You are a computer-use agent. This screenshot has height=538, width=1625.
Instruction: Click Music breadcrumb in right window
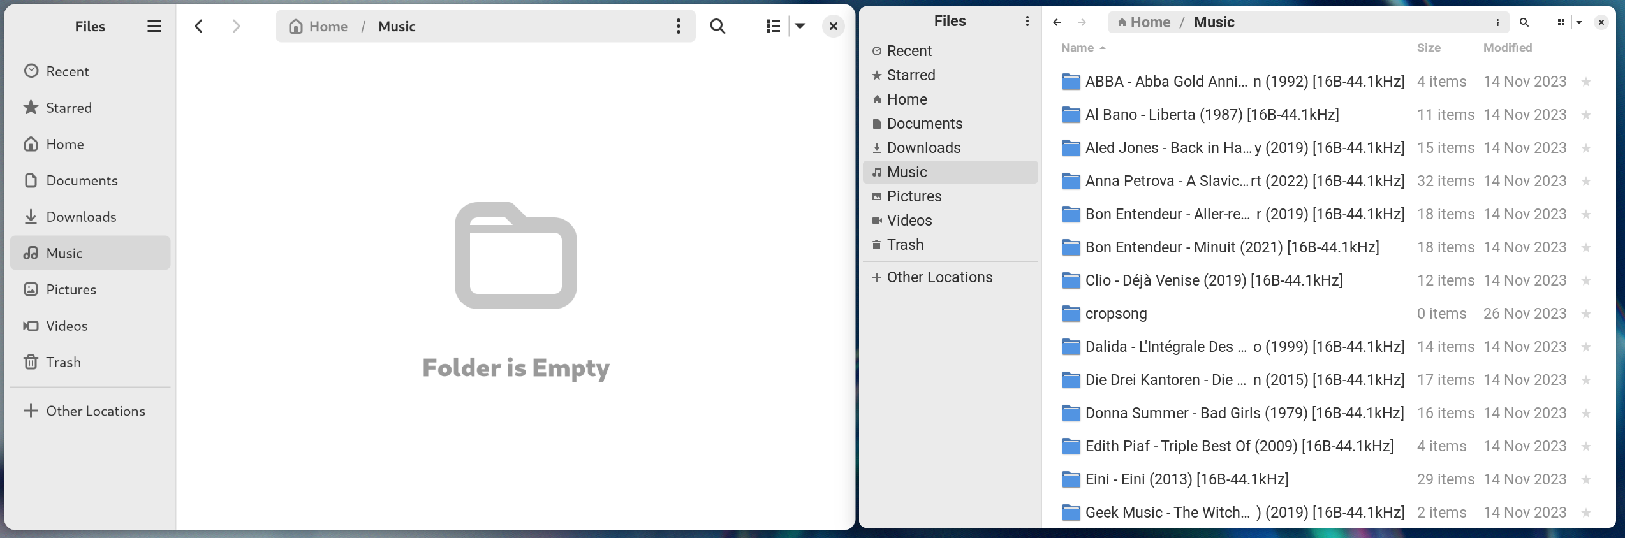(1214, 22)
